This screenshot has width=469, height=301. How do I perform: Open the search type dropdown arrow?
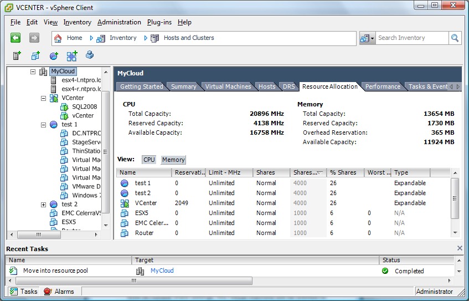[x=373, y=38]
